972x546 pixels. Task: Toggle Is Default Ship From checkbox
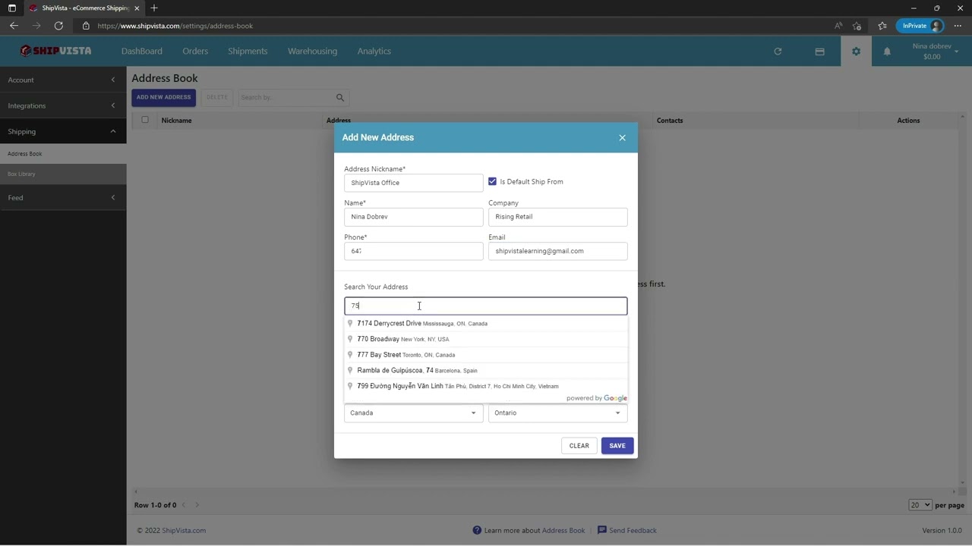click(x=492, y=181)
